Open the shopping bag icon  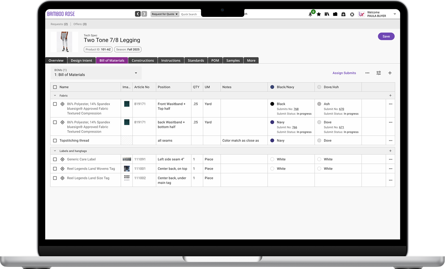click(x=343, y=14)
